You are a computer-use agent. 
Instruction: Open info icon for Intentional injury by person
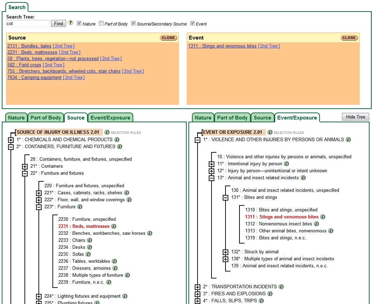click(286, 164)
